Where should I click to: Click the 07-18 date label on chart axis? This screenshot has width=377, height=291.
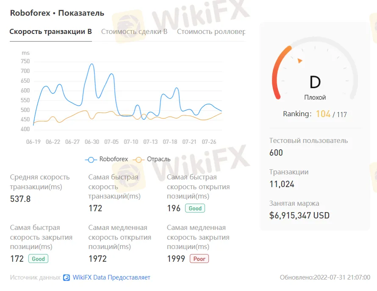click(x=170, y=142)
